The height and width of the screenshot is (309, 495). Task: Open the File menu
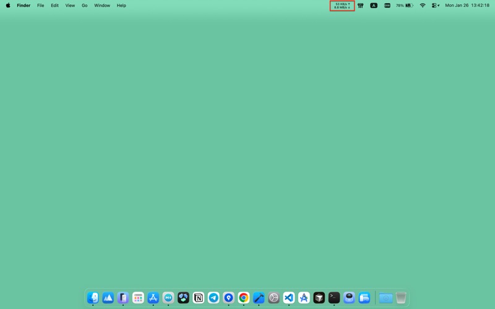[x=40, y=6]
